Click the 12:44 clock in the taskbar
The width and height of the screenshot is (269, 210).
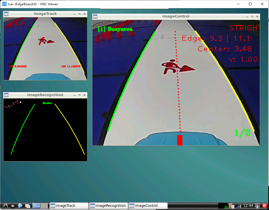(248, 206)
